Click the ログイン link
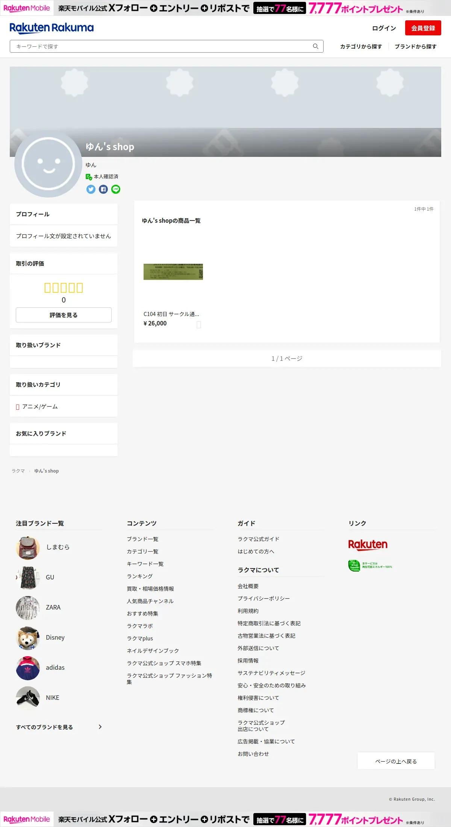 (384, 28)
